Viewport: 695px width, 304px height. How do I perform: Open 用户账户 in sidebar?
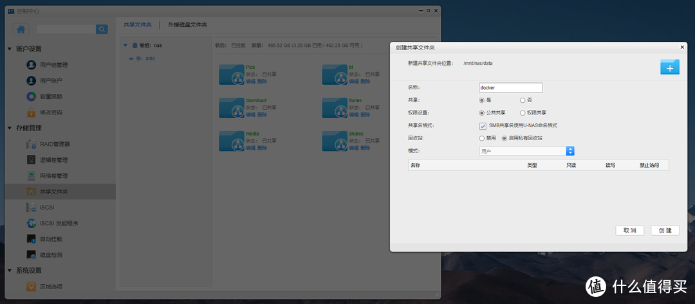(x=51, y=81)
